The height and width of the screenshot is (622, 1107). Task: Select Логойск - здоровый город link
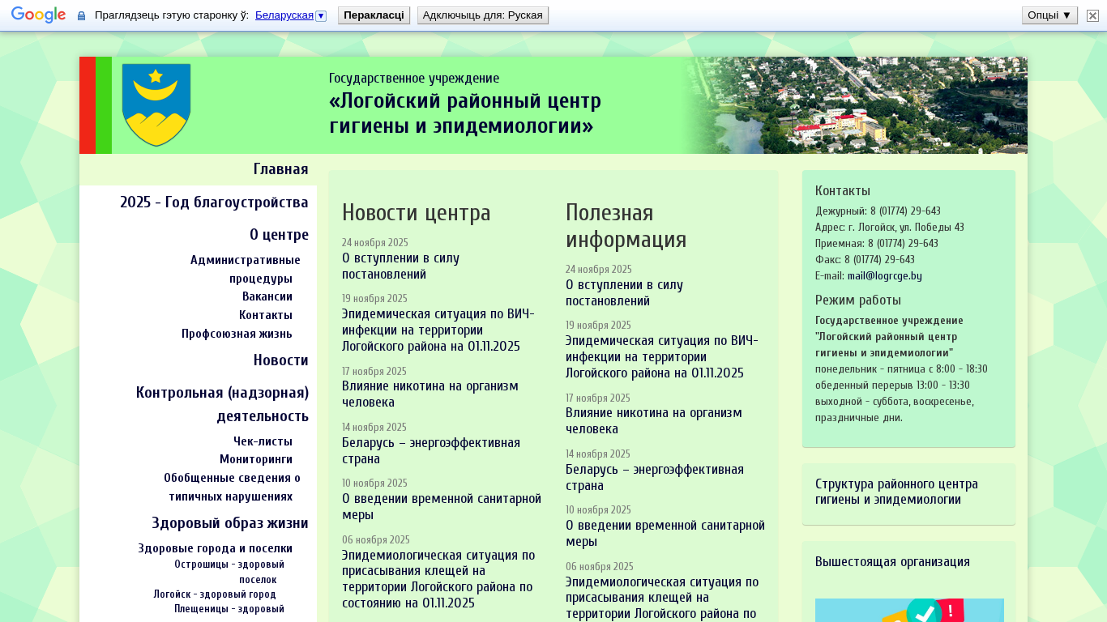tap(215, 594)
